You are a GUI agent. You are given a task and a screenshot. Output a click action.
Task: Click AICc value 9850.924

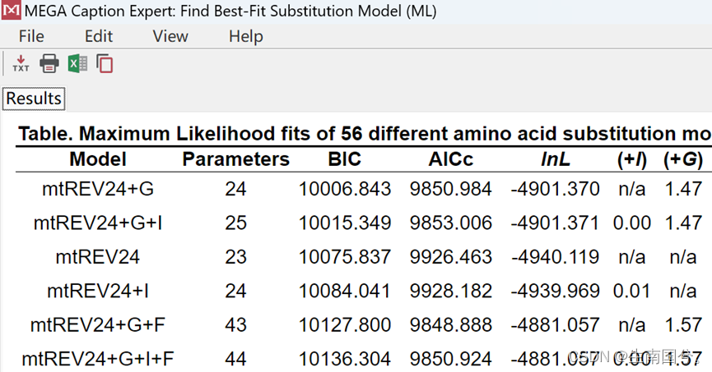tap(450, 359)
